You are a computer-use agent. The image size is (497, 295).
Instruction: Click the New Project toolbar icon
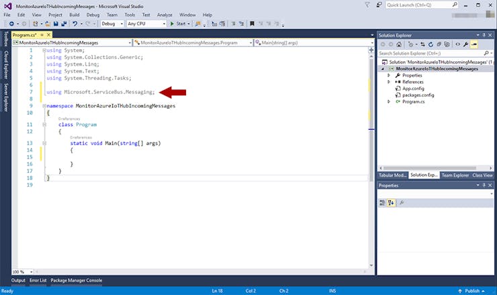[x=35, y=24]
